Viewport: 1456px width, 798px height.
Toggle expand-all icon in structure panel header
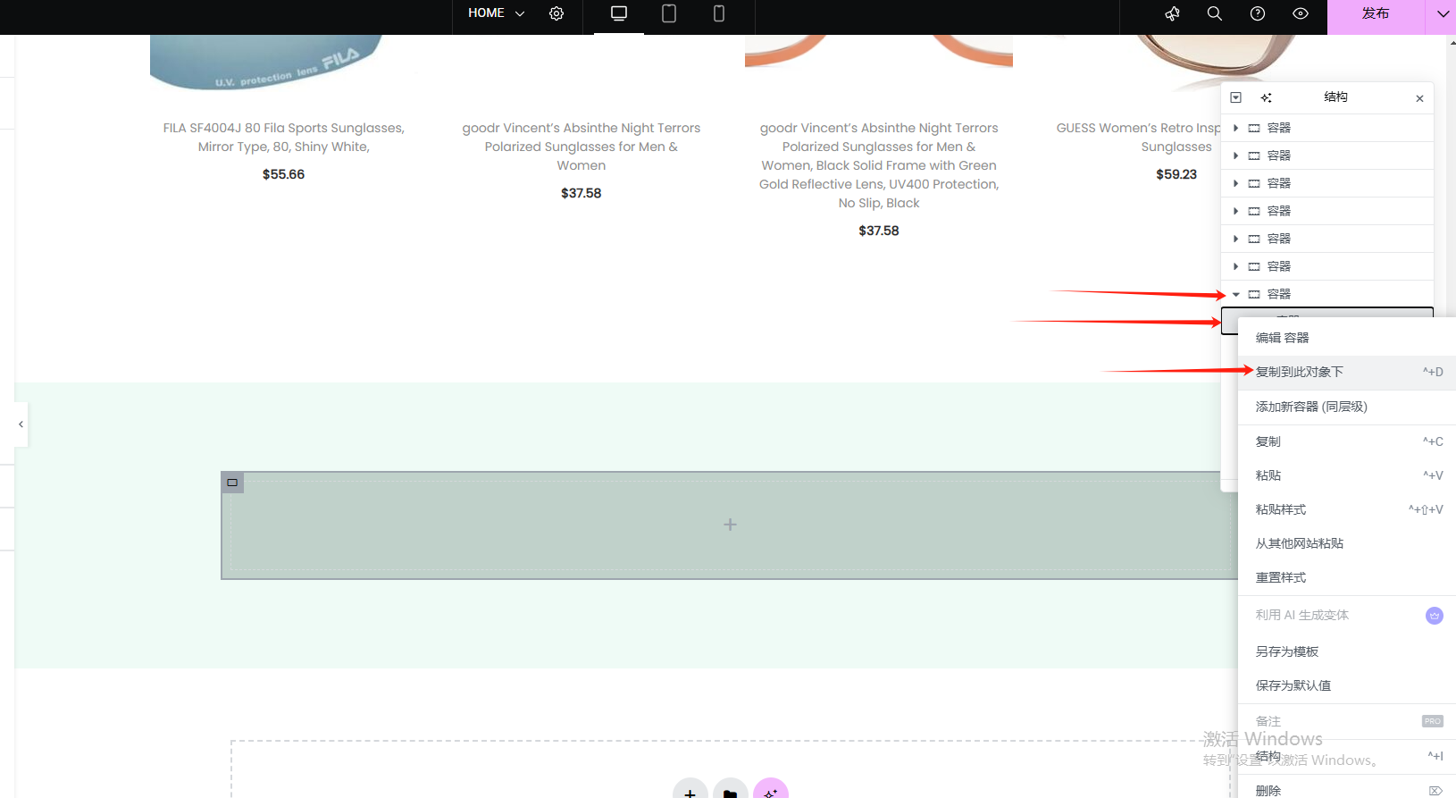point(1236,97)
